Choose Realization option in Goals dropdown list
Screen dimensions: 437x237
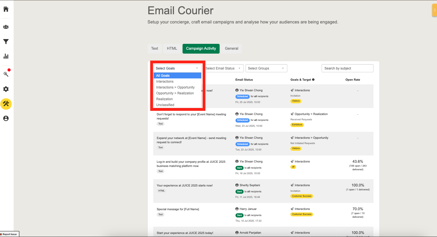pos(177,99)
